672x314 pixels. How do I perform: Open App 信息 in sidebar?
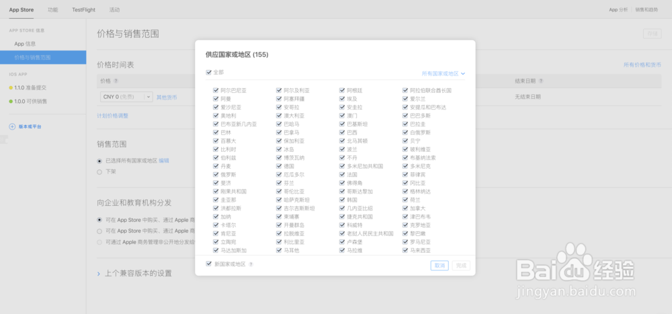click(25, 44)
